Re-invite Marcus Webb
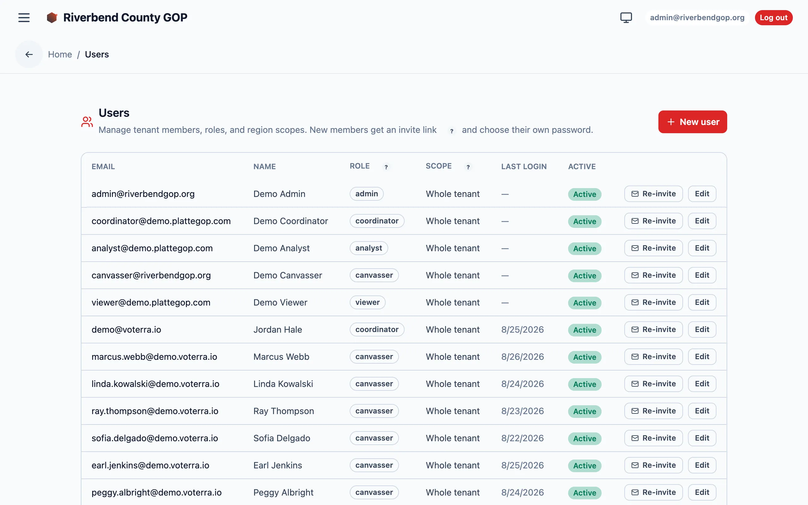Screen dimensions: 808x505 653,356
